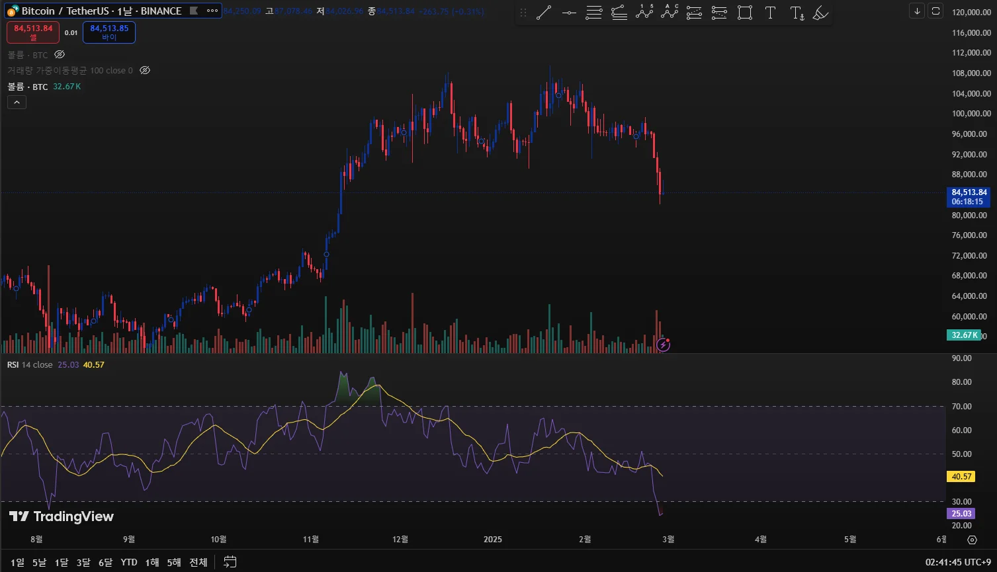
Task: Select the Text tool (T icon)
Action: (x=770, y=13)
